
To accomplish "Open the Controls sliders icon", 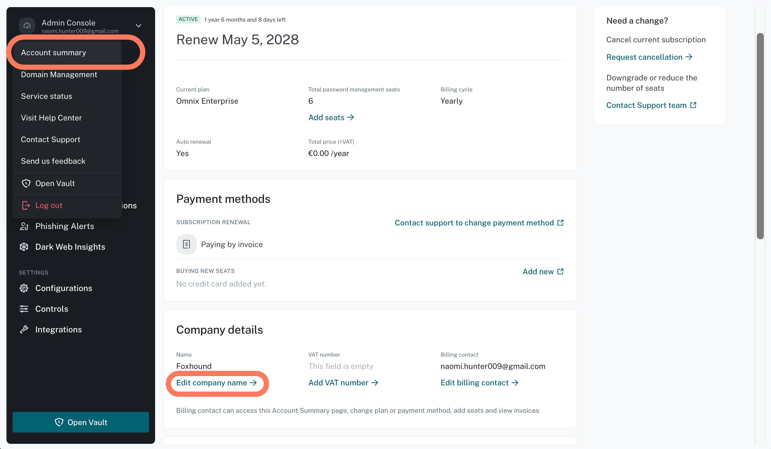I will pos(24,309).
